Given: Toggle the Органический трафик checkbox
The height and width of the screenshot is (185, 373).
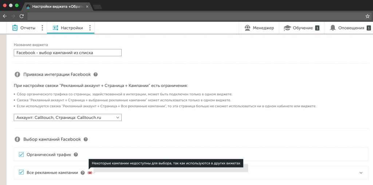Looking at the screenshot, I should (21, 154).
